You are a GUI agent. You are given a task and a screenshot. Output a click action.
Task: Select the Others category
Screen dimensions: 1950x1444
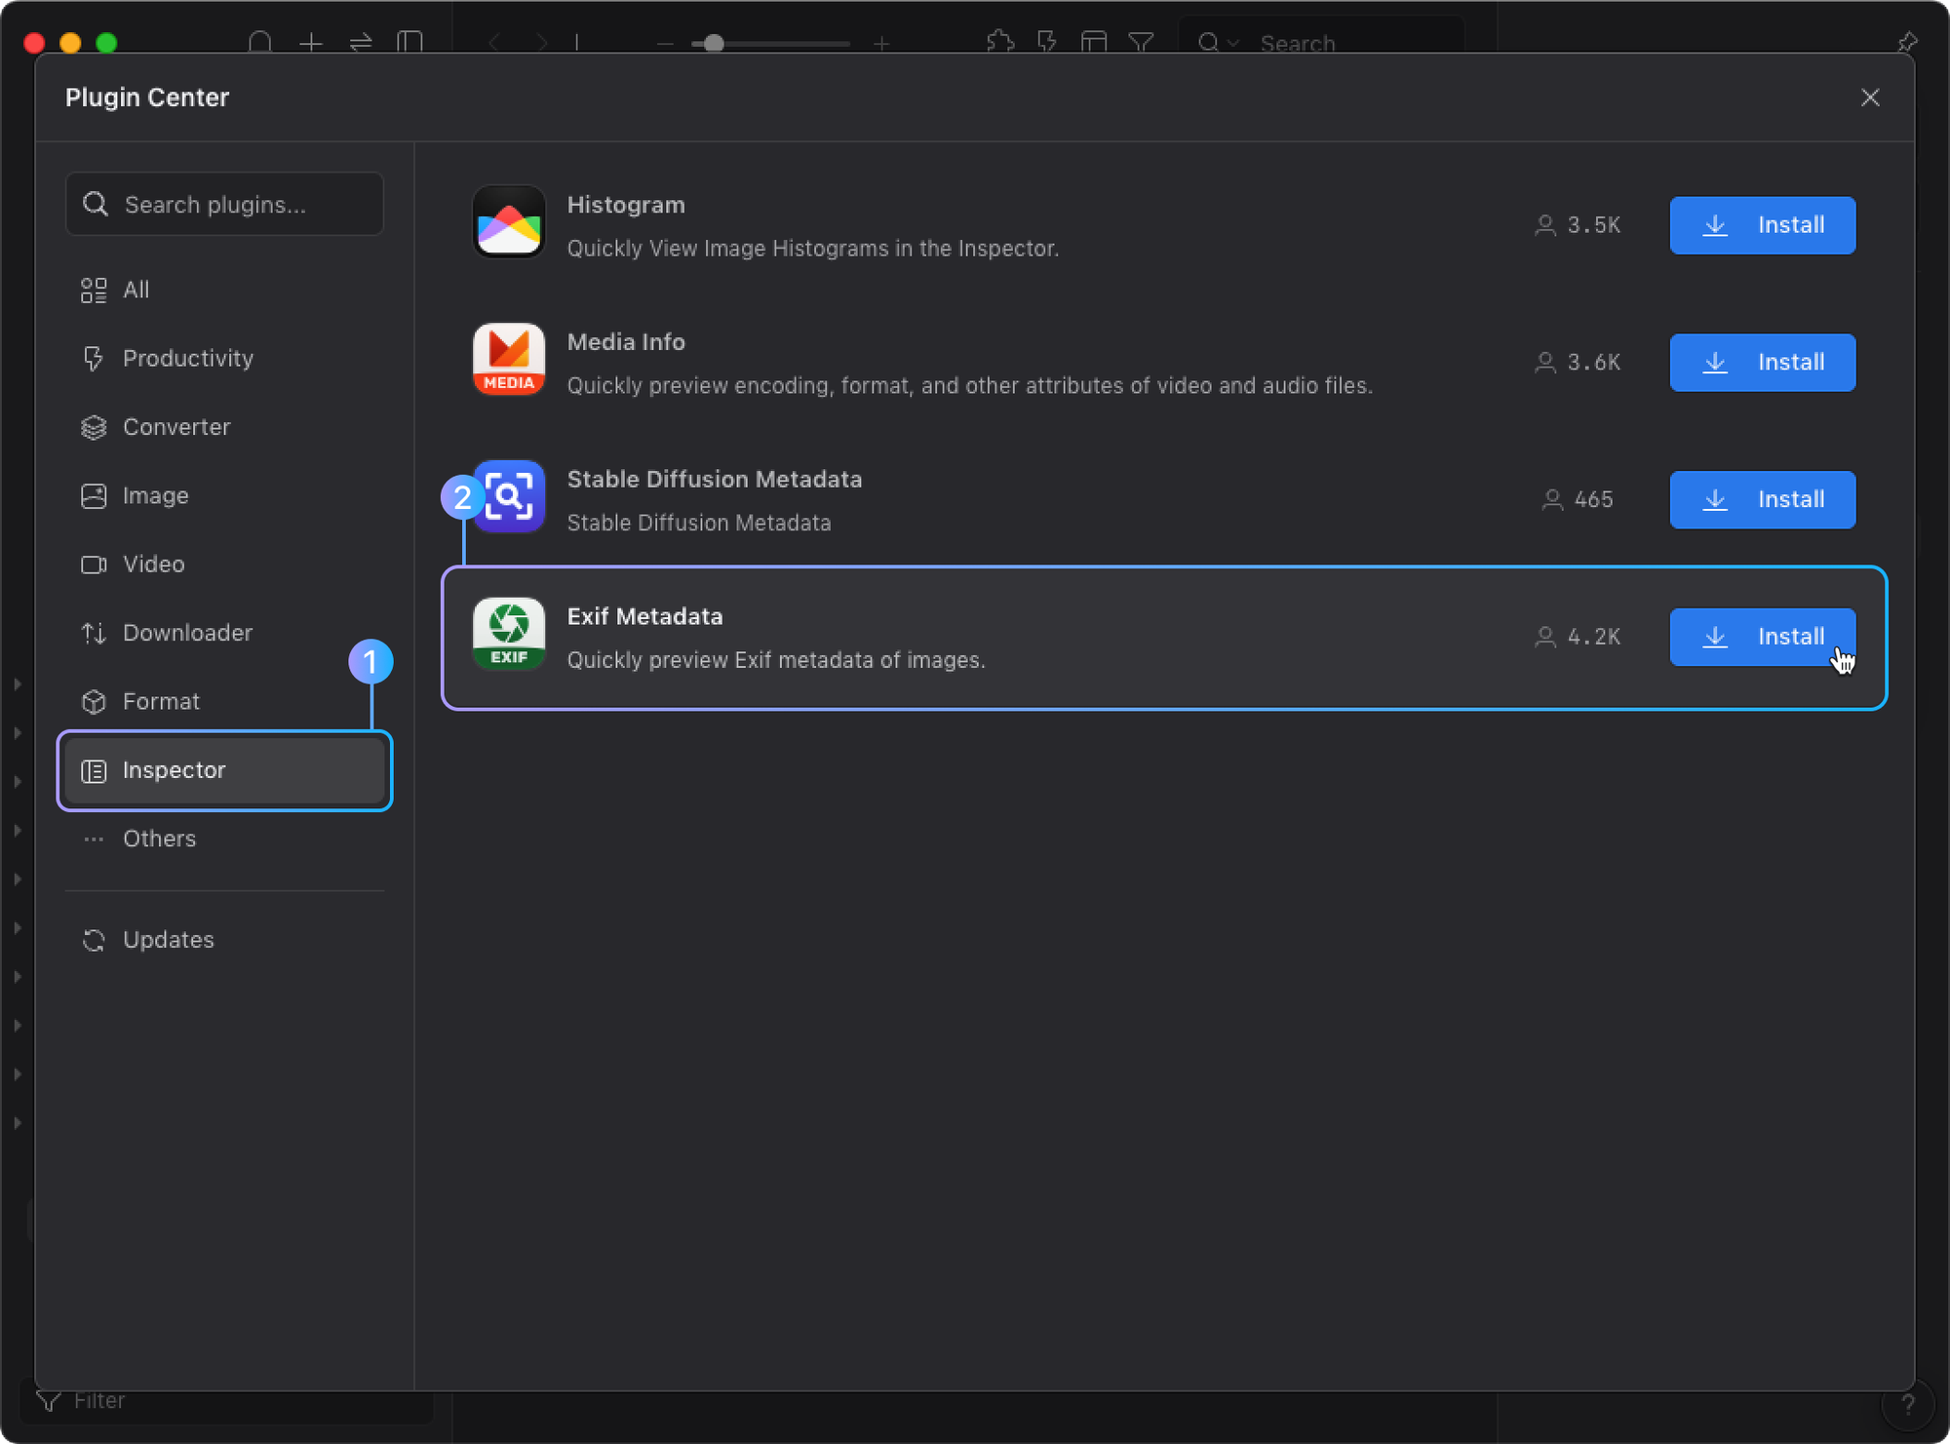(159, 840)
